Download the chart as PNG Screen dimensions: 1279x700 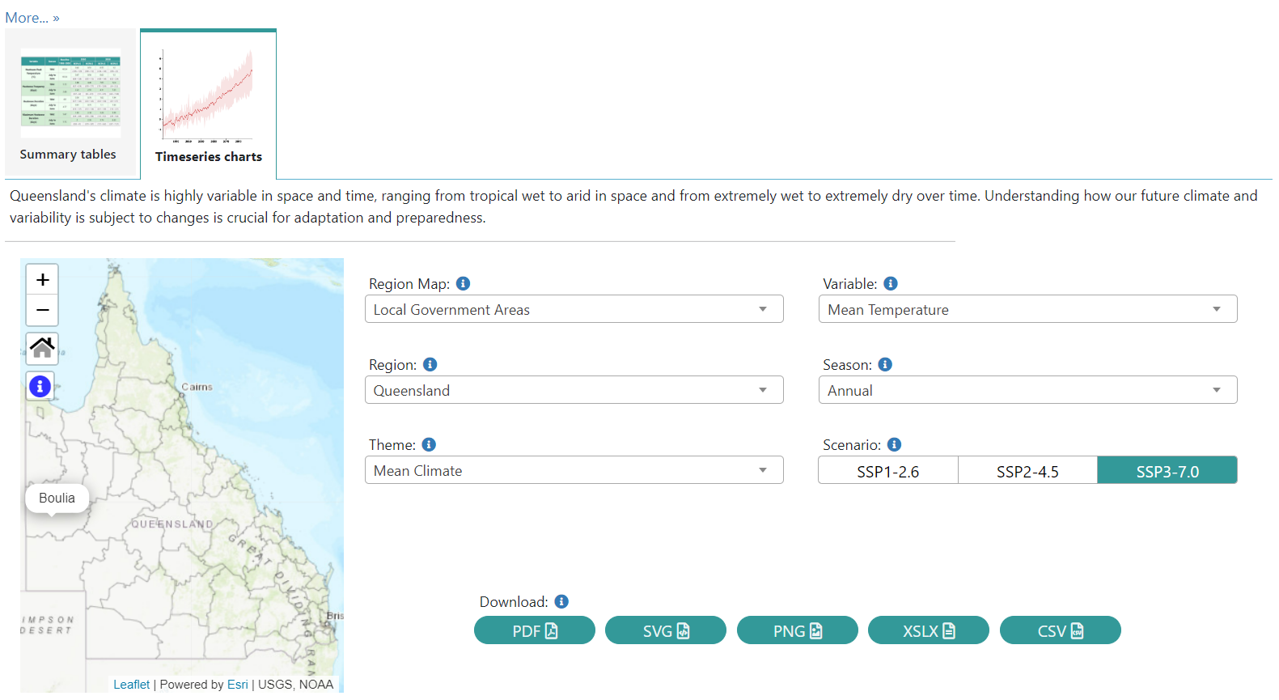pyautogui.click(x=798, y=630)
